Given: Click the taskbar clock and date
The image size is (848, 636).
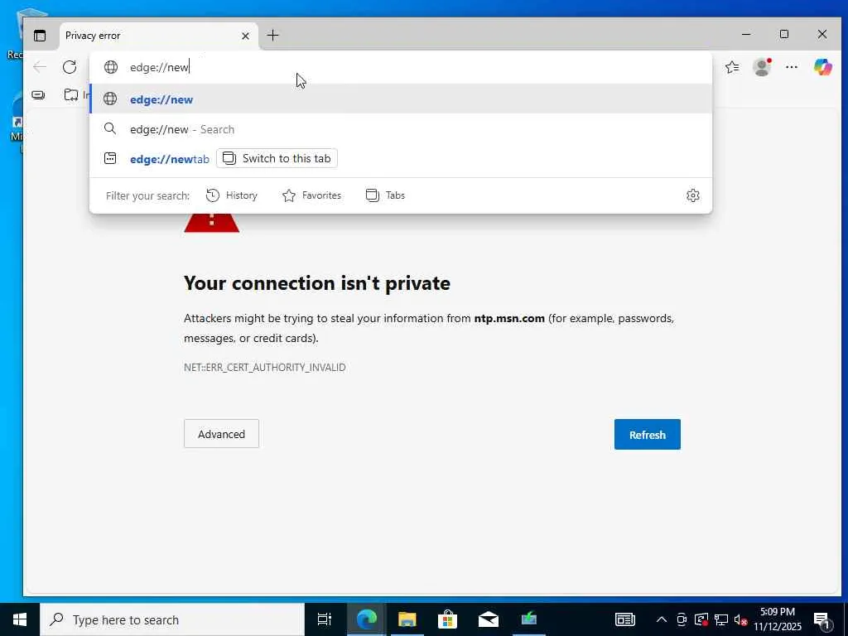Looking at the screenshot, I should click(x=778, y=619).
